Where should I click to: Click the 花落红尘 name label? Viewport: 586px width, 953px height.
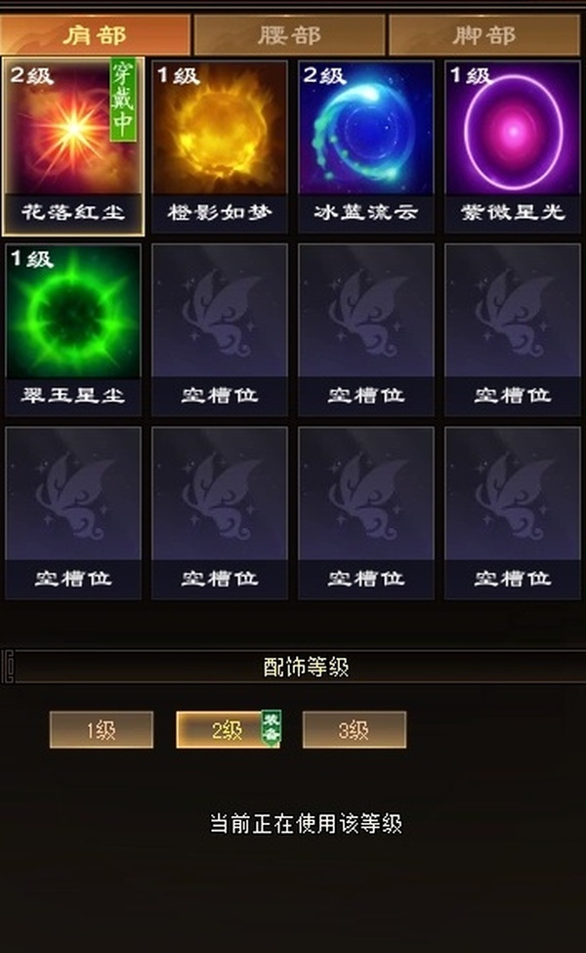click(x=73, y=213)
